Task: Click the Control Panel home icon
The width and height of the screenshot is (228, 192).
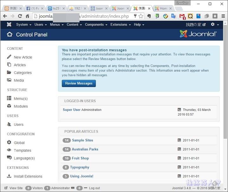Action: 9,34
